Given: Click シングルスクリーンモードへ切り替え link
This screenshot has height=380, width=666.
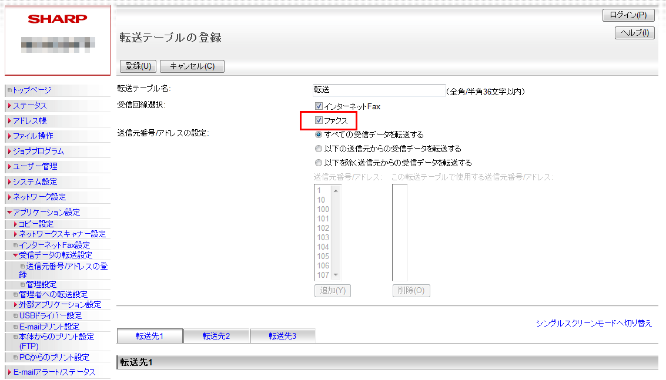Looking at the screenshot, I should click(594, 323).
